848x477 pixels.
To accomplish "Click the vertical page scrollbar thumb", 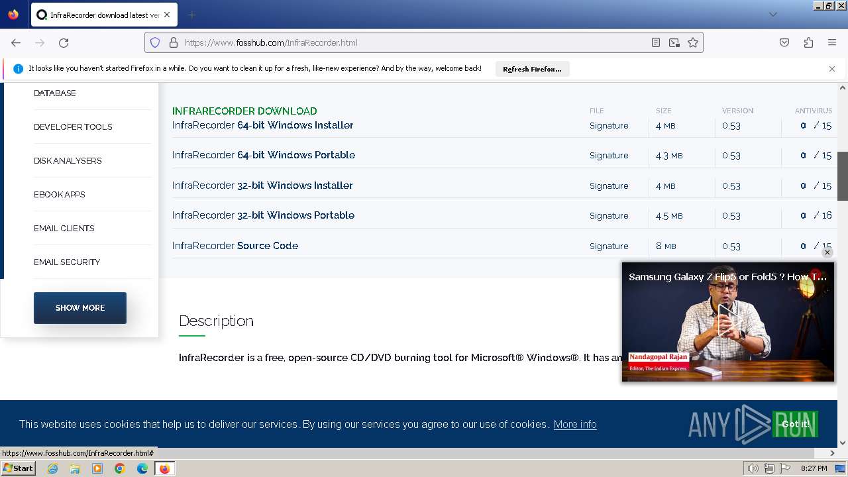I will click(x=843, y=176).
